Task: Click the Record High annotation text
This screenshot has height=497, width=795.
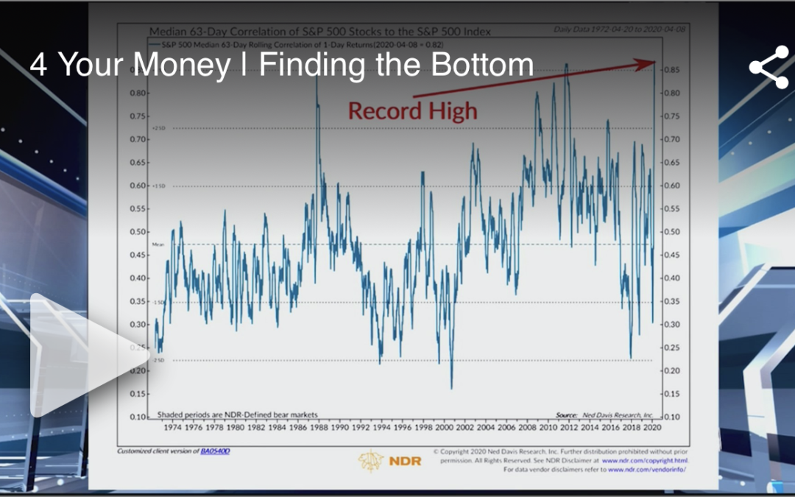Action: [414, 111]
